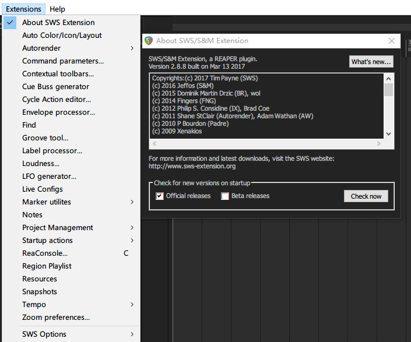Viewport: 411px width, 342px height.
Task: Toggle the checked About SWS Extension item
Action: point(71,23)
